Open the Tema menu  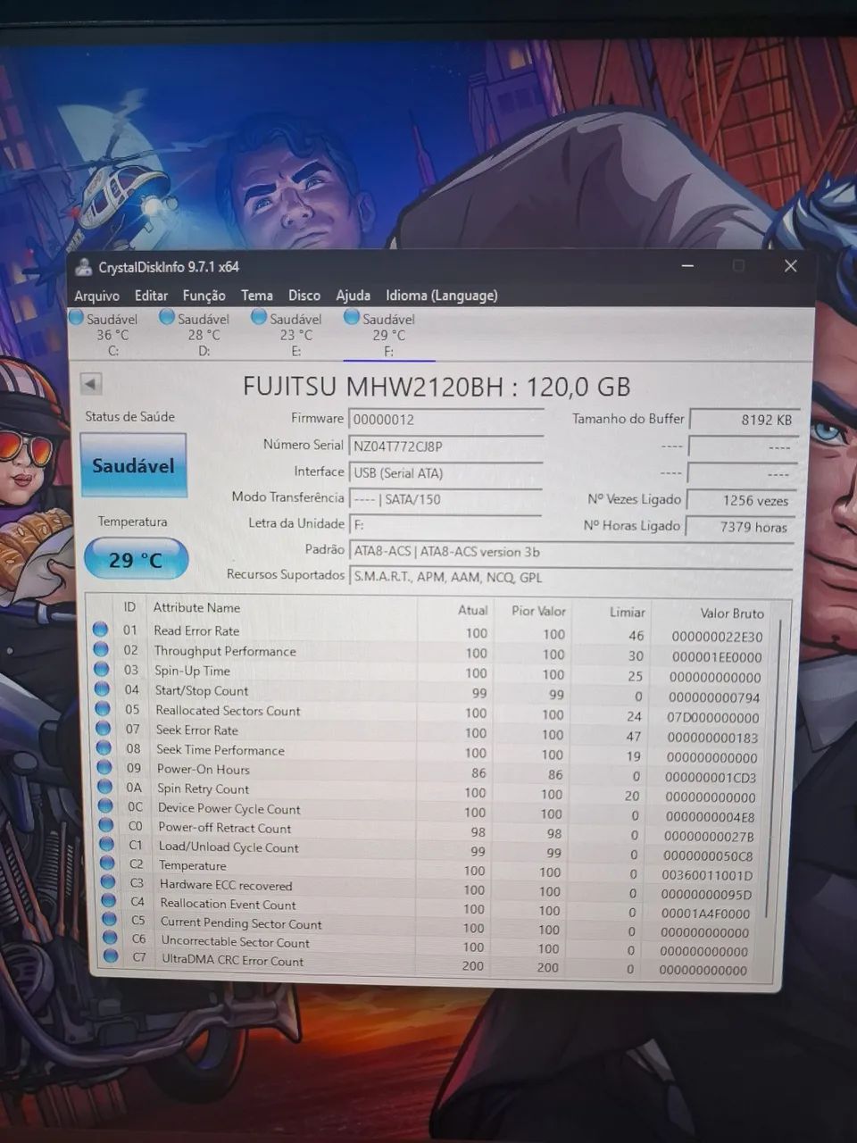pyautogui.click(x=256, y=296)
